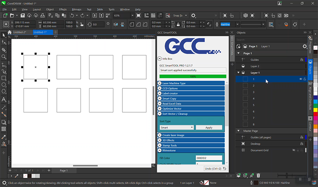This screenshot has width=318, height=187.
Task: Open the Sort Type dropdown
Action: coord(176,128)
